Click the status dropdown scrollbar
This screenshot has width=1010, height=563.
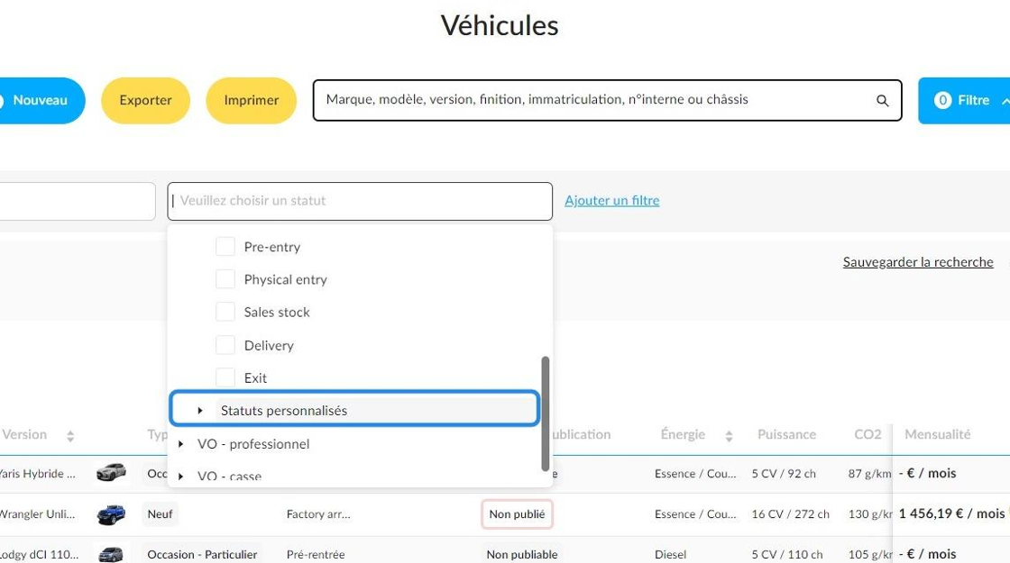coord(546,413)
